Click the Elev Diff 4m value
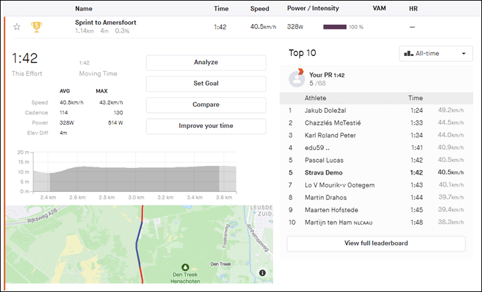This screenshot has height=292, width=482. click(63, 133)
